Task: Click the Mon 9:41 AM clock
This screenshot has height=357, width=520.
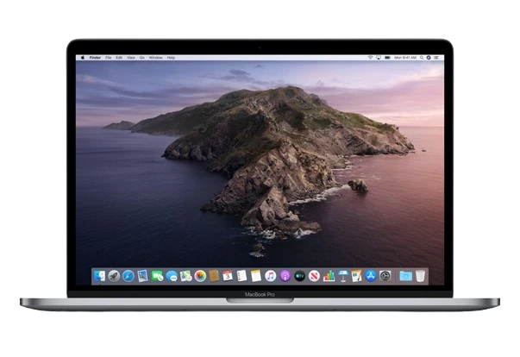Action: point(405,58)
